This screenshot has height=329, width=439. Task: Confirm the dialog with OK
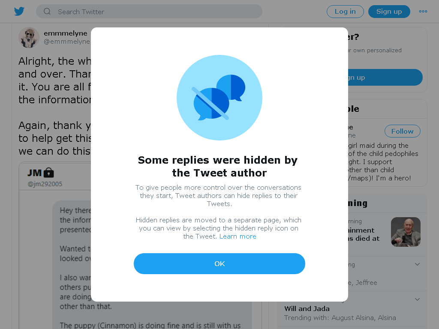pos(219,263)
